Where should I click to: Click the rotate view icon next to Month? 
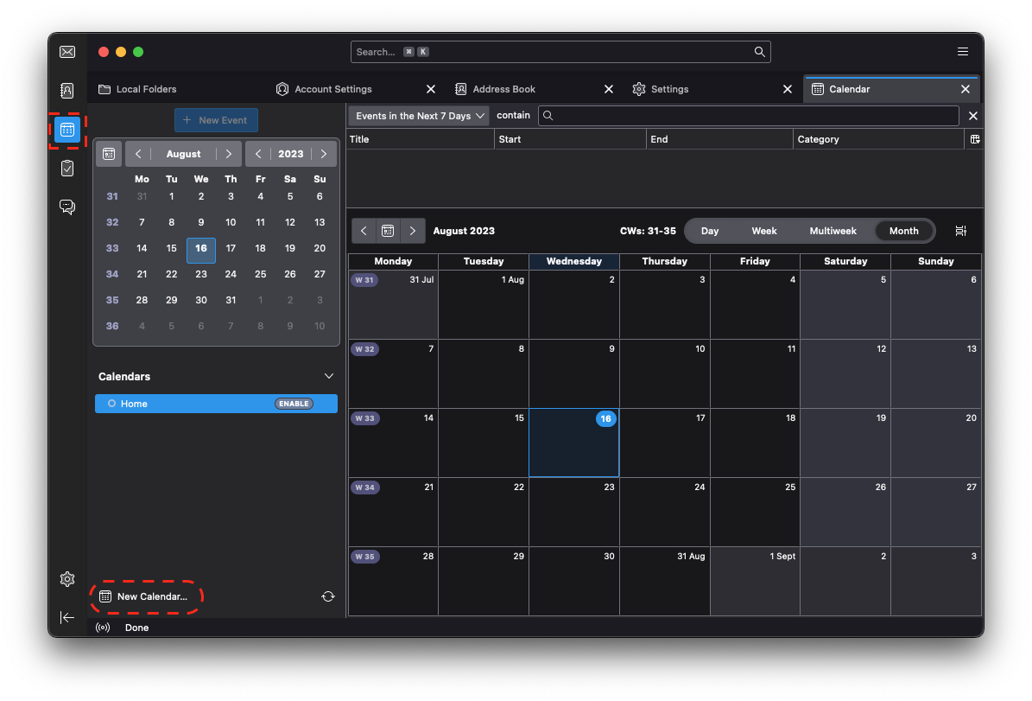[x=960, y=230]
